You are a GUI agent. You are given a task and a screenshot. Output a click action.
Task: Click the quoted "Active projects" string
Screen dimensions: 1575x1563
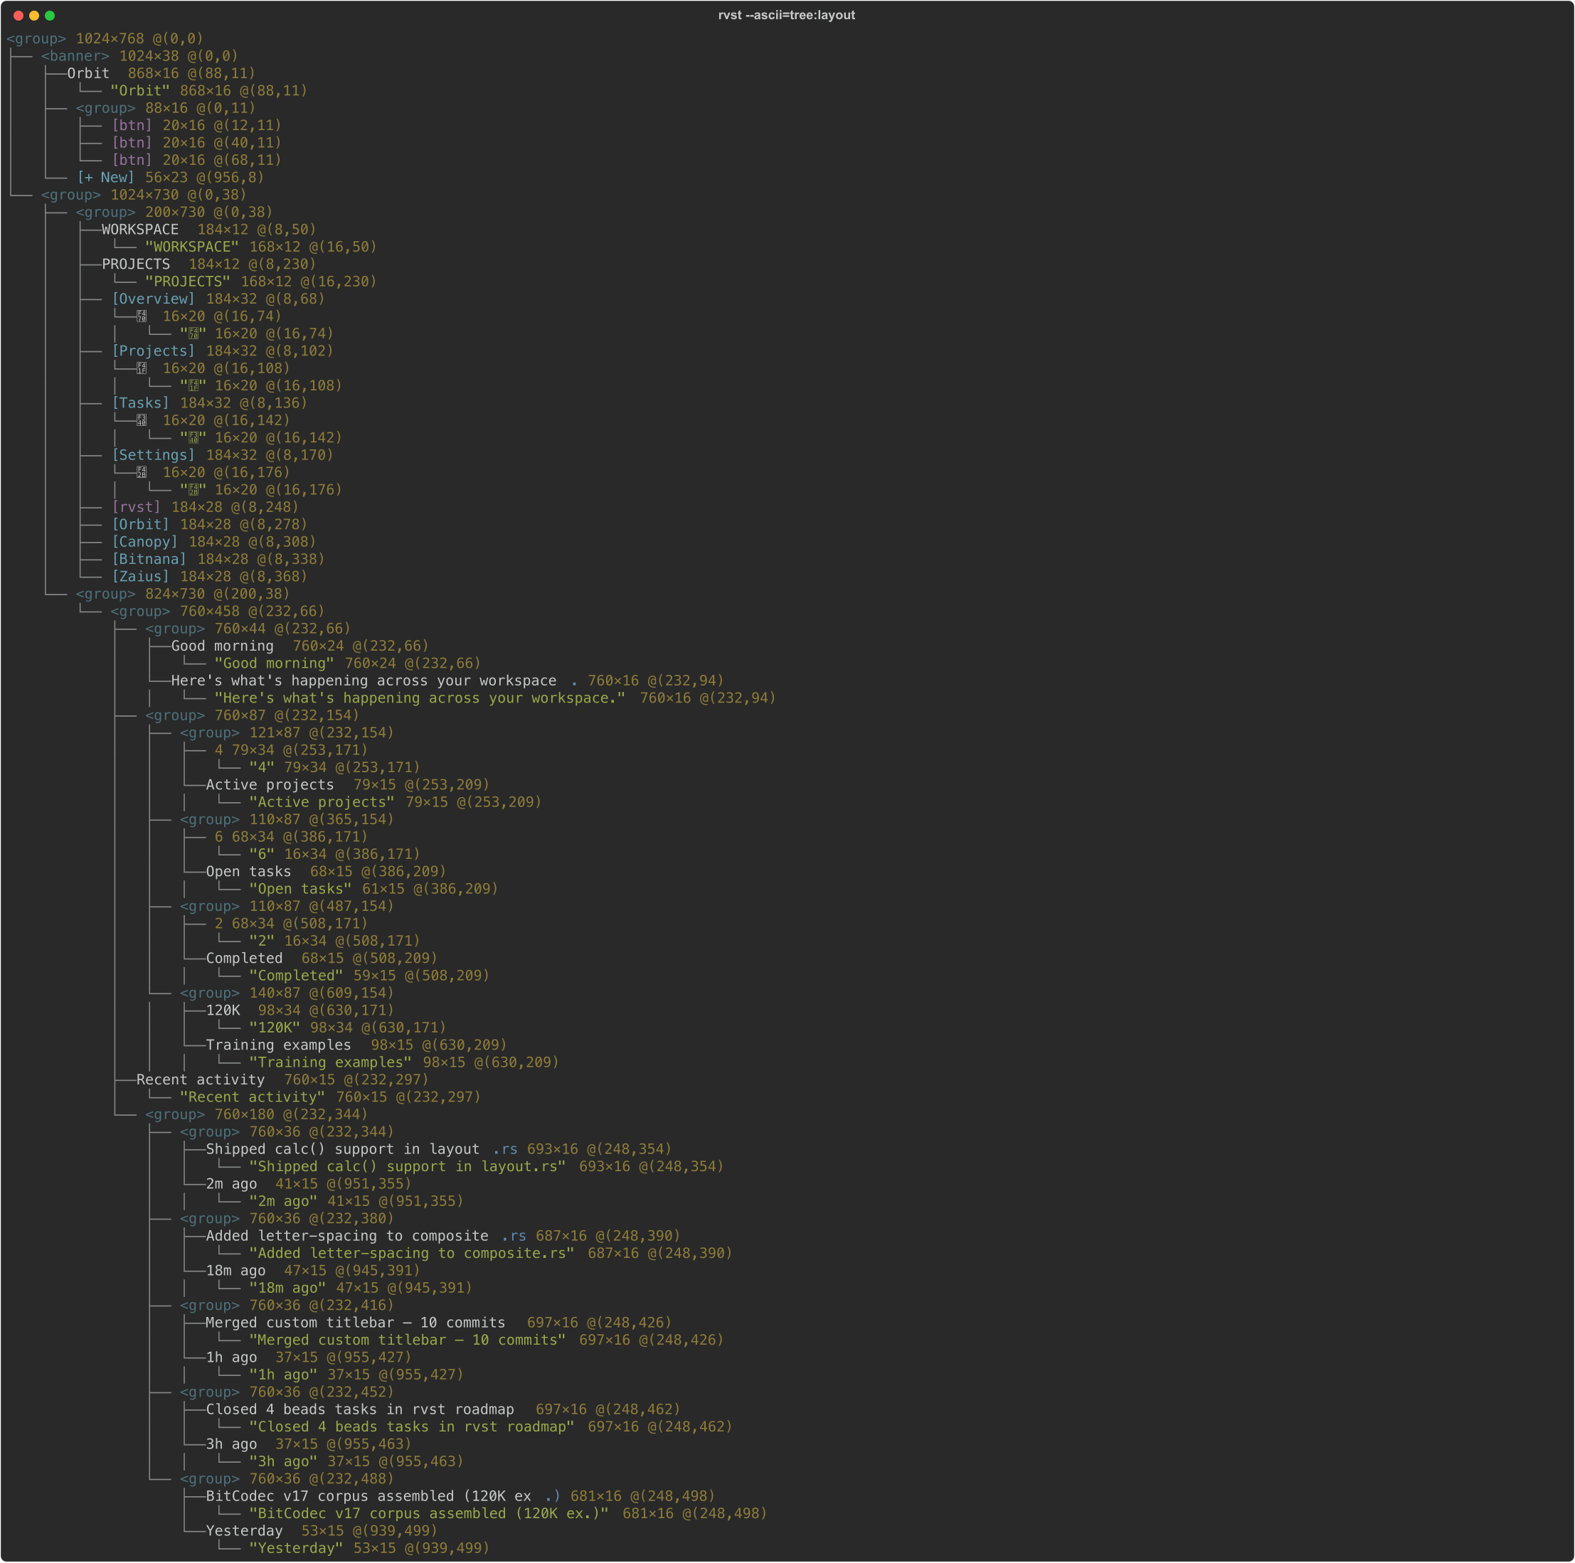click(322, 803)
